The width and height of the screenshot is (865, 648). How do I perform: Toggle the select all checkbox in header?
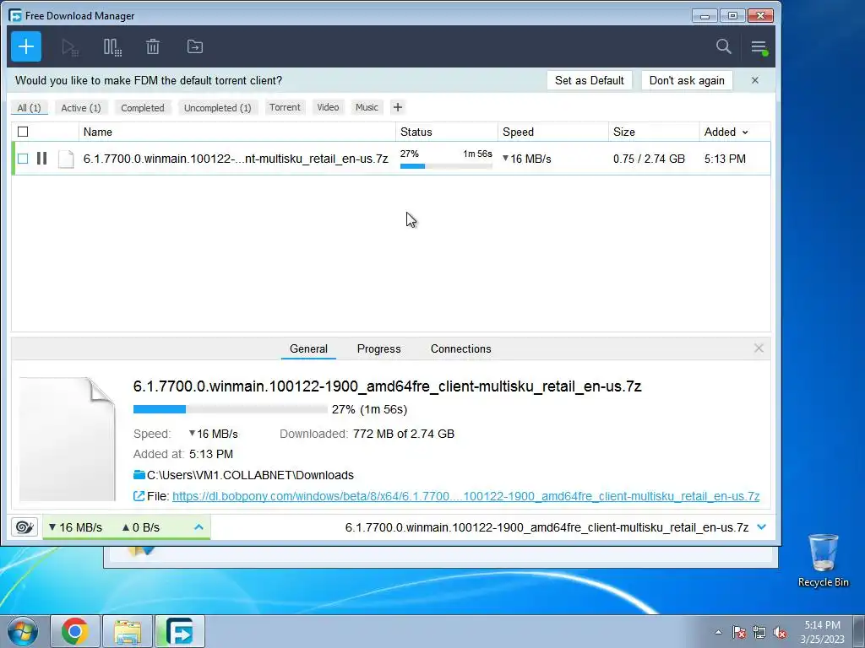click(23, 132)
